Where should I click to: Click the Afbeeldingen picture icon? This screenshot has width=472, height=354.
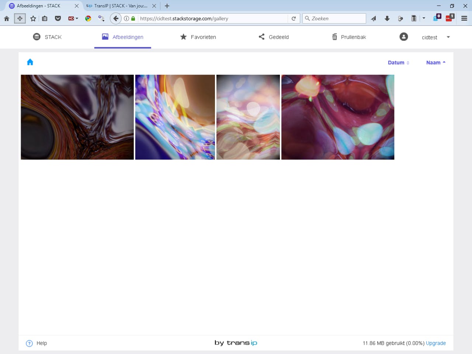click(105, 37)
